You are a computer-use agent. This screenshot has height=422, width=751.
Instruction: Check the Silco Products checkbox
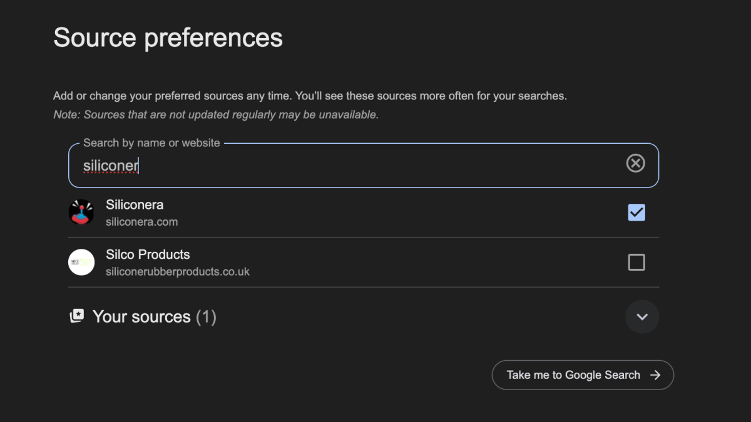pos(636,262)
